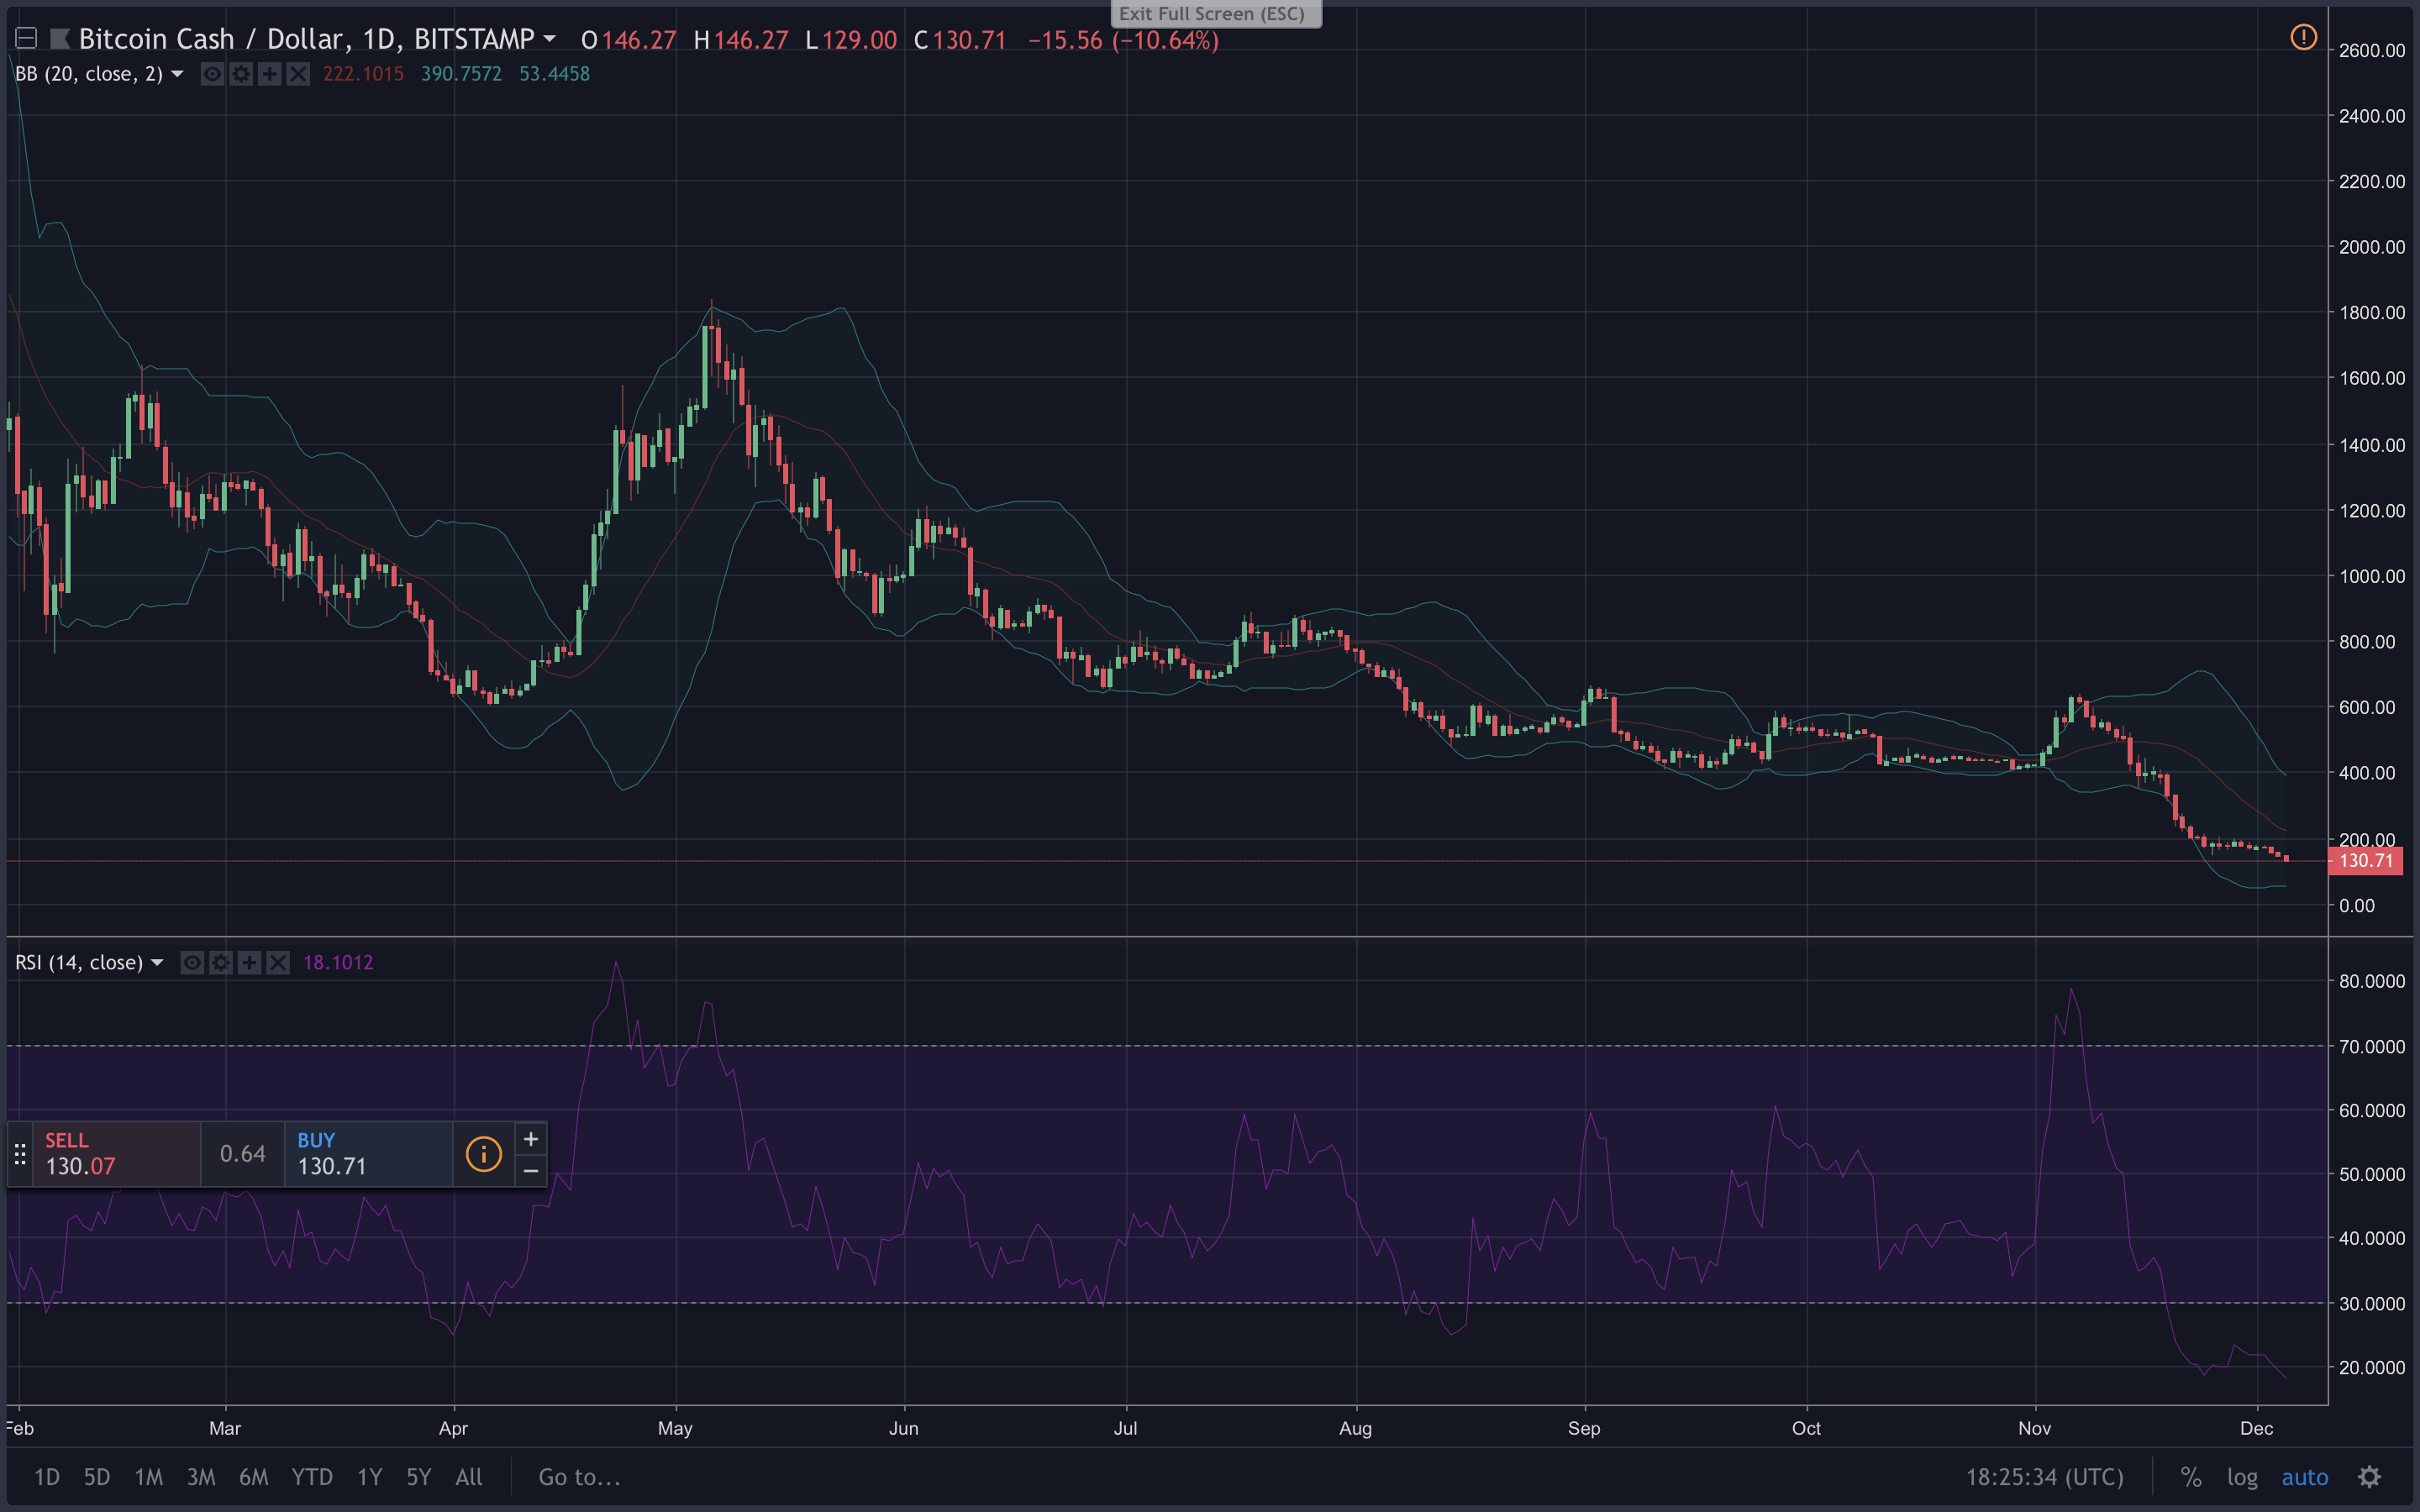Toggle the log scale option
This screenshot has height=1512, width=2420.
tap(2242, 1477)
